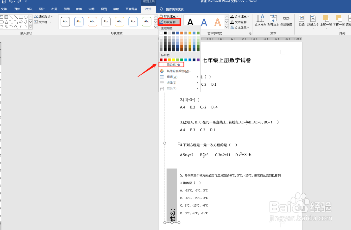Click the 环绕文字 wrap text icon

click(313, 18)
